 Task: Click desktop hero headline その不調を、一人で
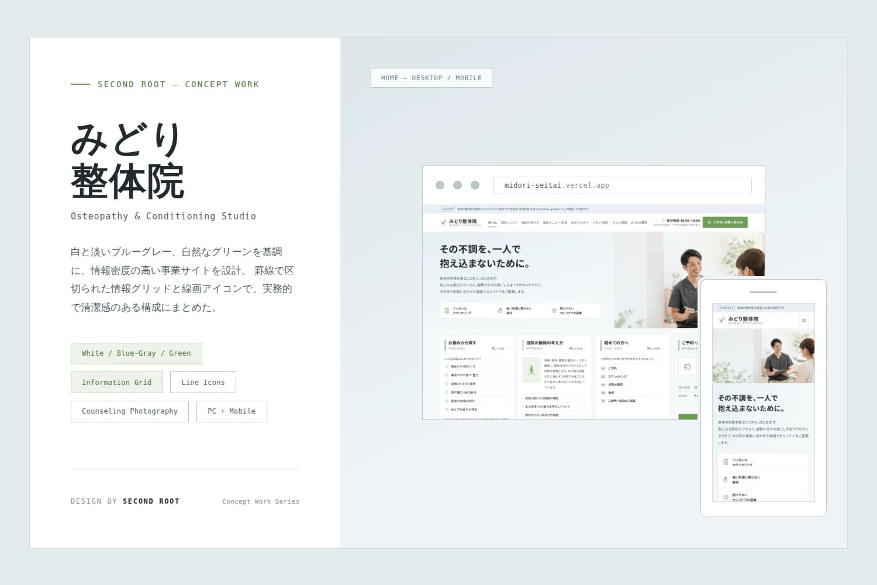coord(480,249)
